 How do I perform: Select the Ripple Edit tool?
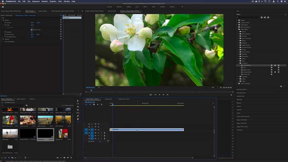78,107
